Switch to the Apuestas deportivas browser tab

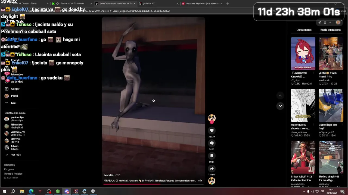click(x=202, y=4)
